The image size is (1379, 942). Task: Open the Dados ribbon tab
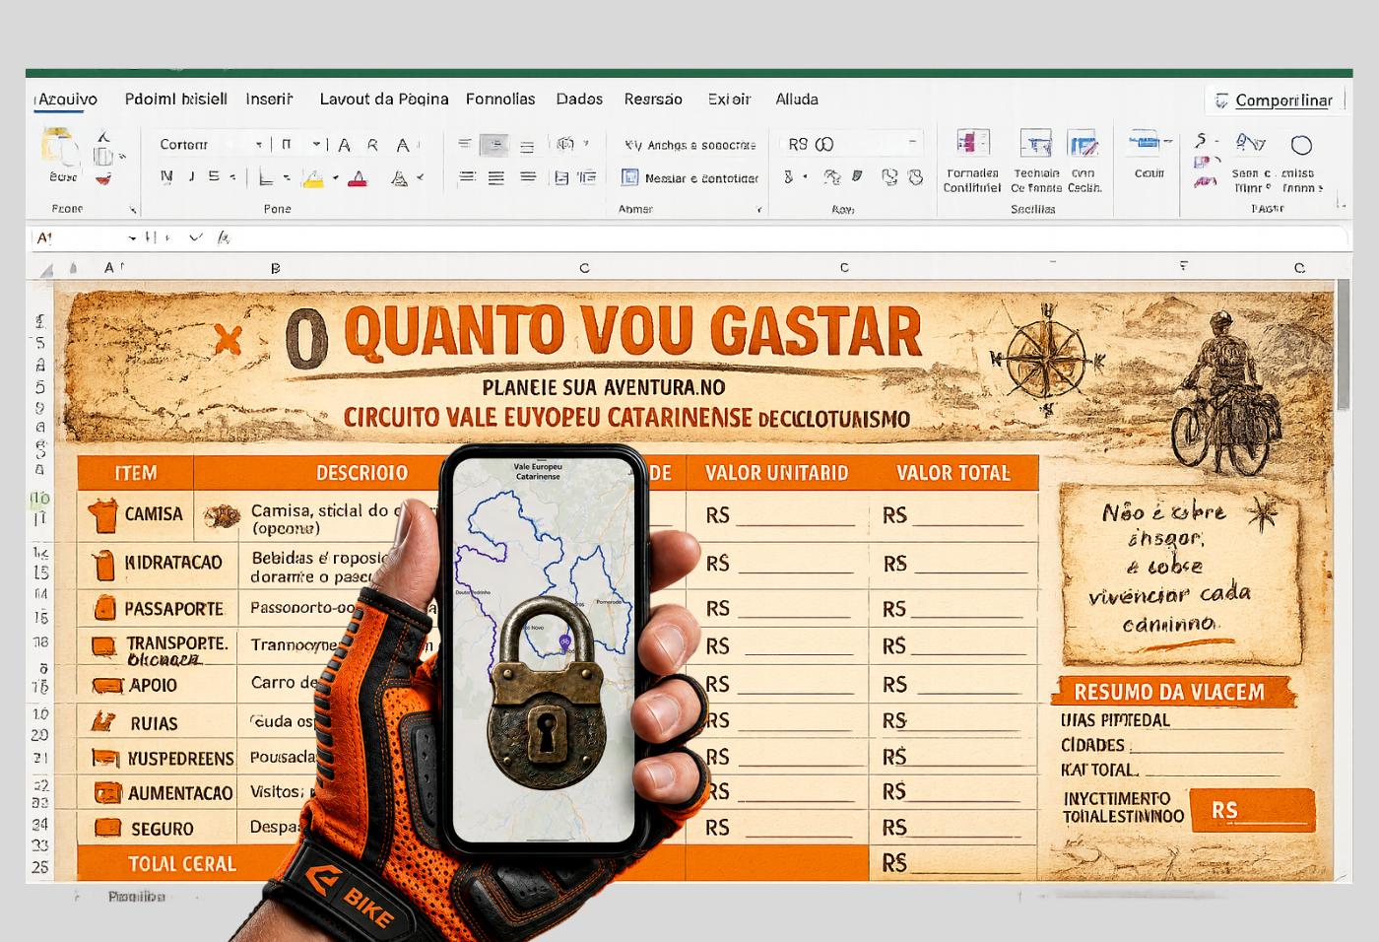point(579,100)
